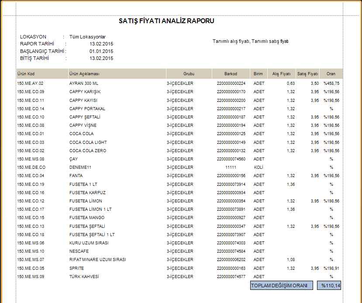
Task: Select KURU UZUM SIRASI description
Action: (89, 243)
